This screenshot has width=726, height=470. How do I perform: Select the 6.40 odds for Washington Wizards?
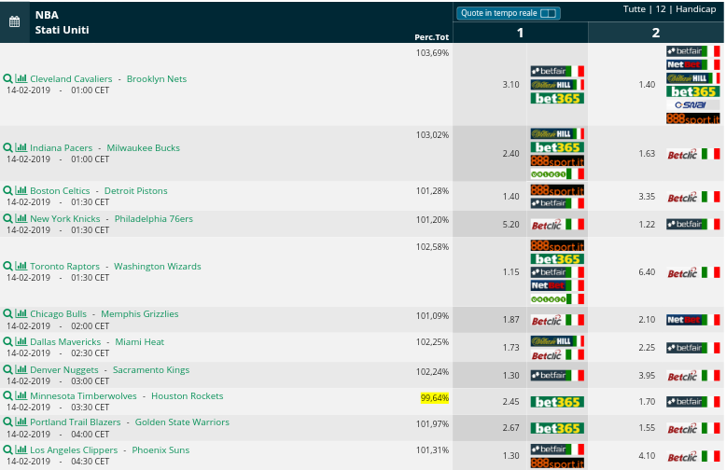tap(647, 272)
